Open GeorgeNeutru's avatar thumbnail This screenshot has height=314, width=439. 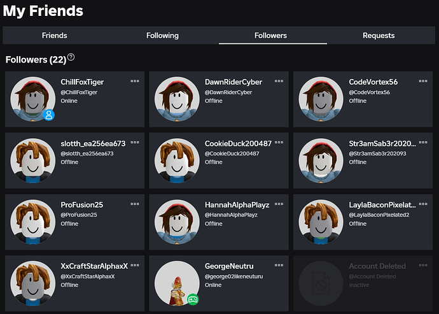click(177, 283)
